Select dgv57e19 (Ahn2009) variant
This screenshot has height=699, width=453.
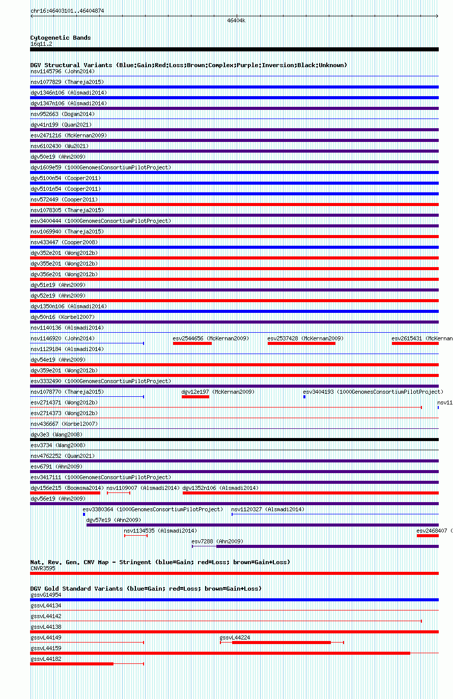point(114,520)
